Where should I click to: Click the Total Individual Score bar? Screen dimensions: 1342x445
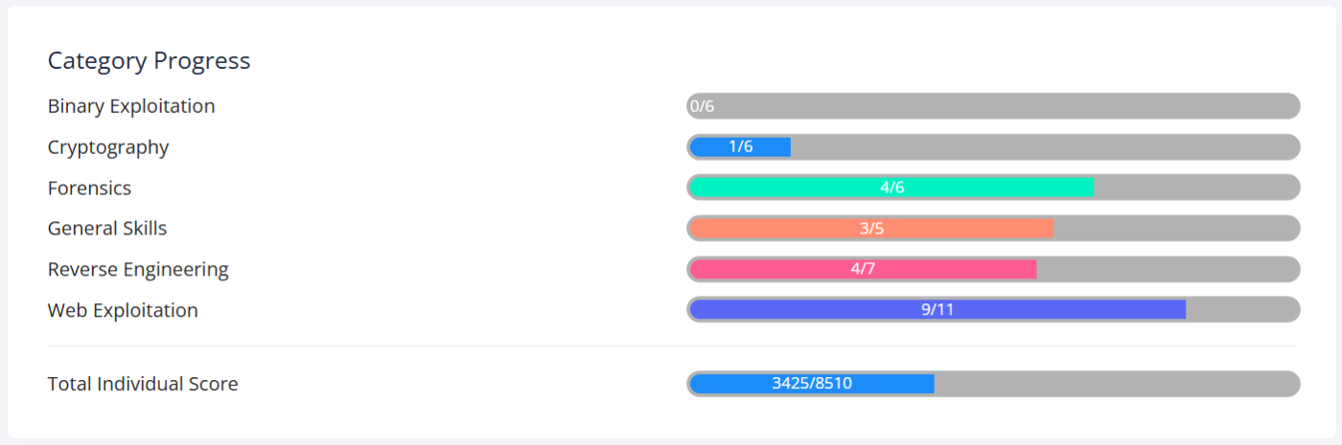tap(993, 384)
